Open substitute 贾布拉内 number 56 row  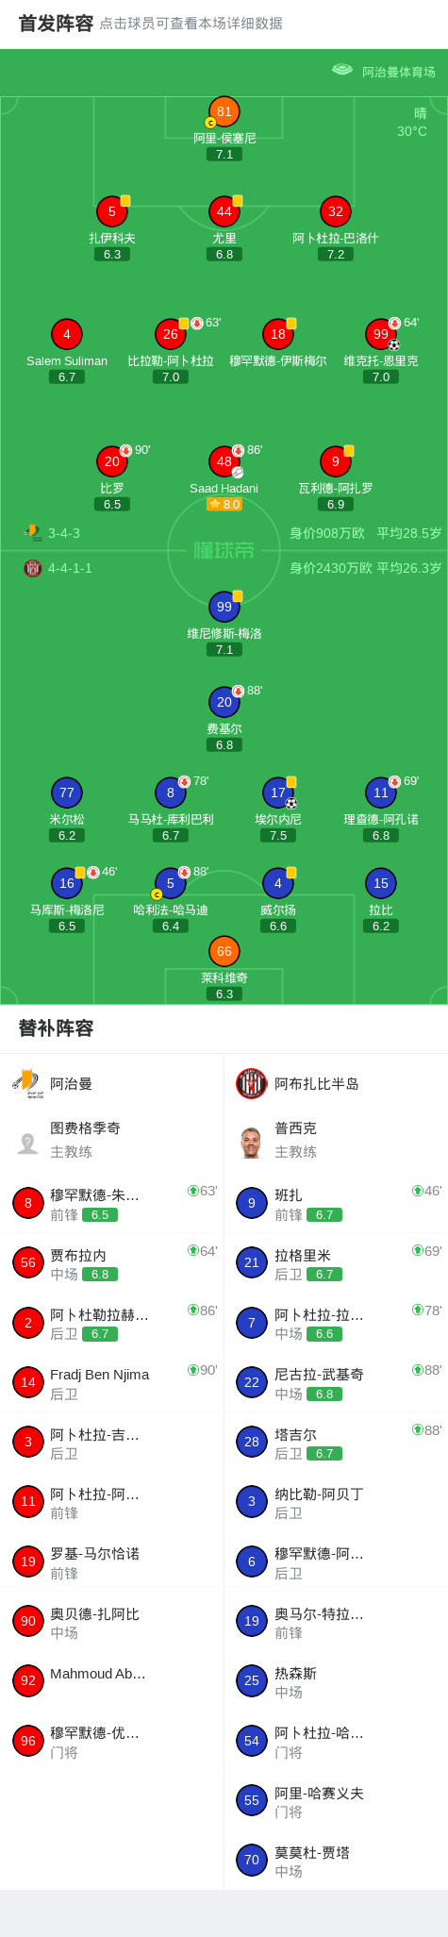click(x=111, y=1262)
